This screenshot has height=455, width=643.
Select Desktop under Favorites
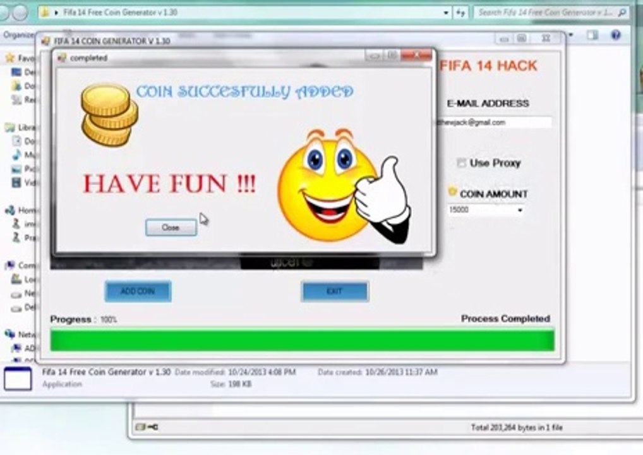(x=23, y=72)
